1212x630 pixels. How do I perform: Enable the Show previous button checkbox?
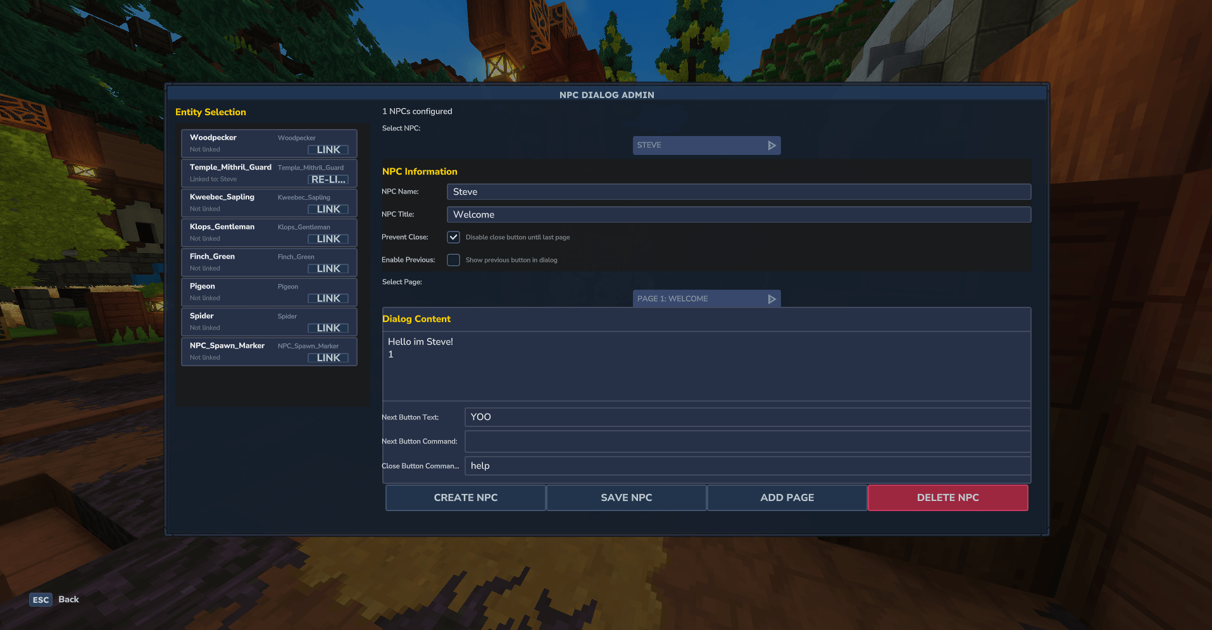(x=453, y=260)
